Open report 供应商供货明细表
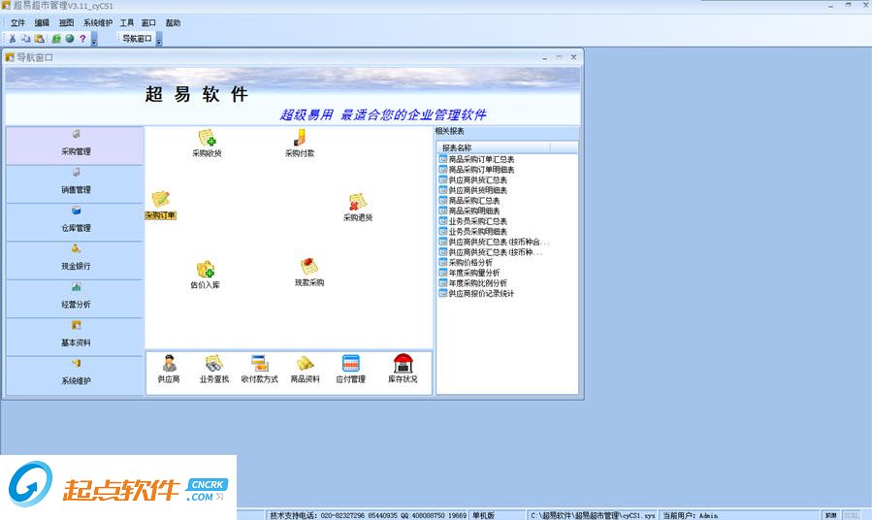 point(473,190)
